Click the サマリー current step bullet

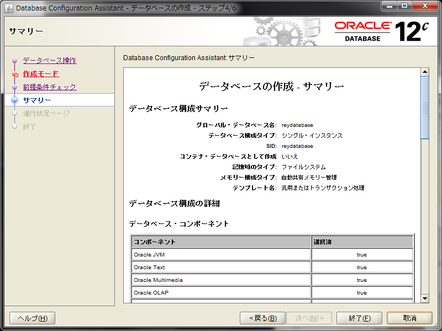click(15, 100)
